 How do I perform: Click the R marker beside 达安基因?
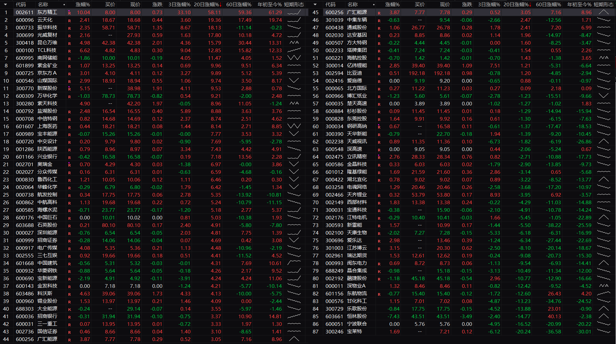(x=379, y=36)
